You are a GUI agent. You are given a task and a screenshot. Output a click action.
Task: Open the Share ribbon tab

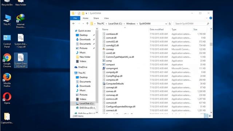(96, 18)
